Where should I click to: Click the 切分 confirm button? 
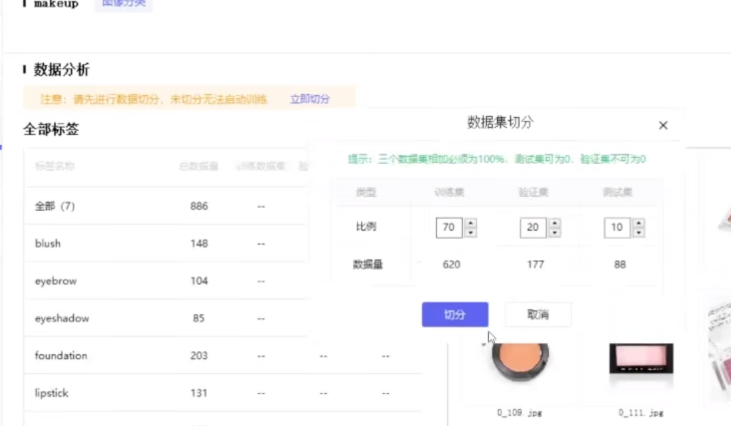click(x=455, y=314)
